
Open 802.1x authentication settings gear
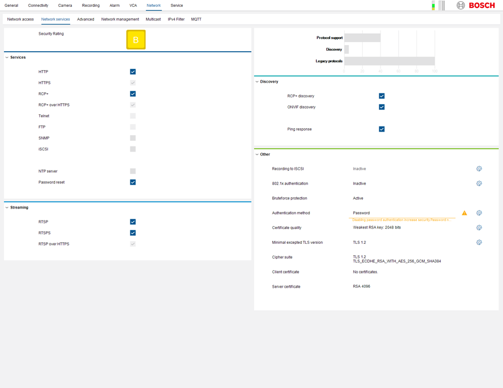click(479, 183)
